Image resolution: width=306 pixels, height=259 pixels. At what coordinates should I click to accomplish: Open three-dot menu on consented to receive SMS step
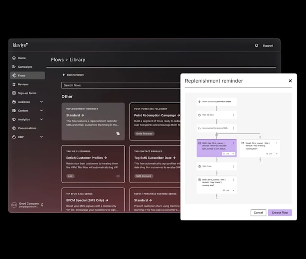[x=234, y=128]
